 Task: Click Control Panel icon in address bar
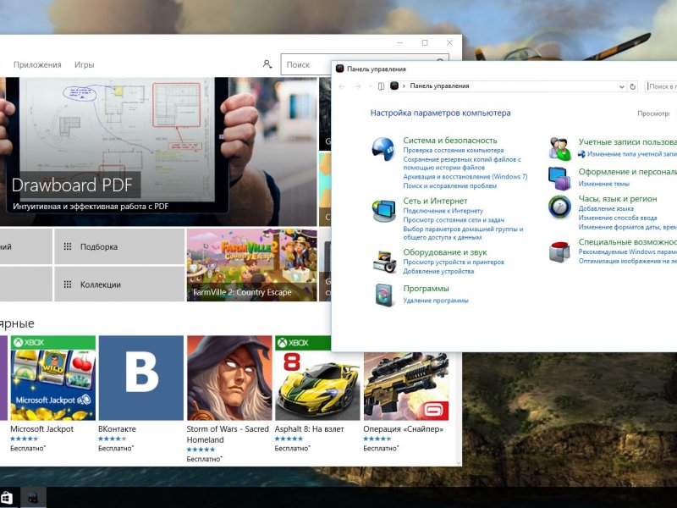point(394,86)
